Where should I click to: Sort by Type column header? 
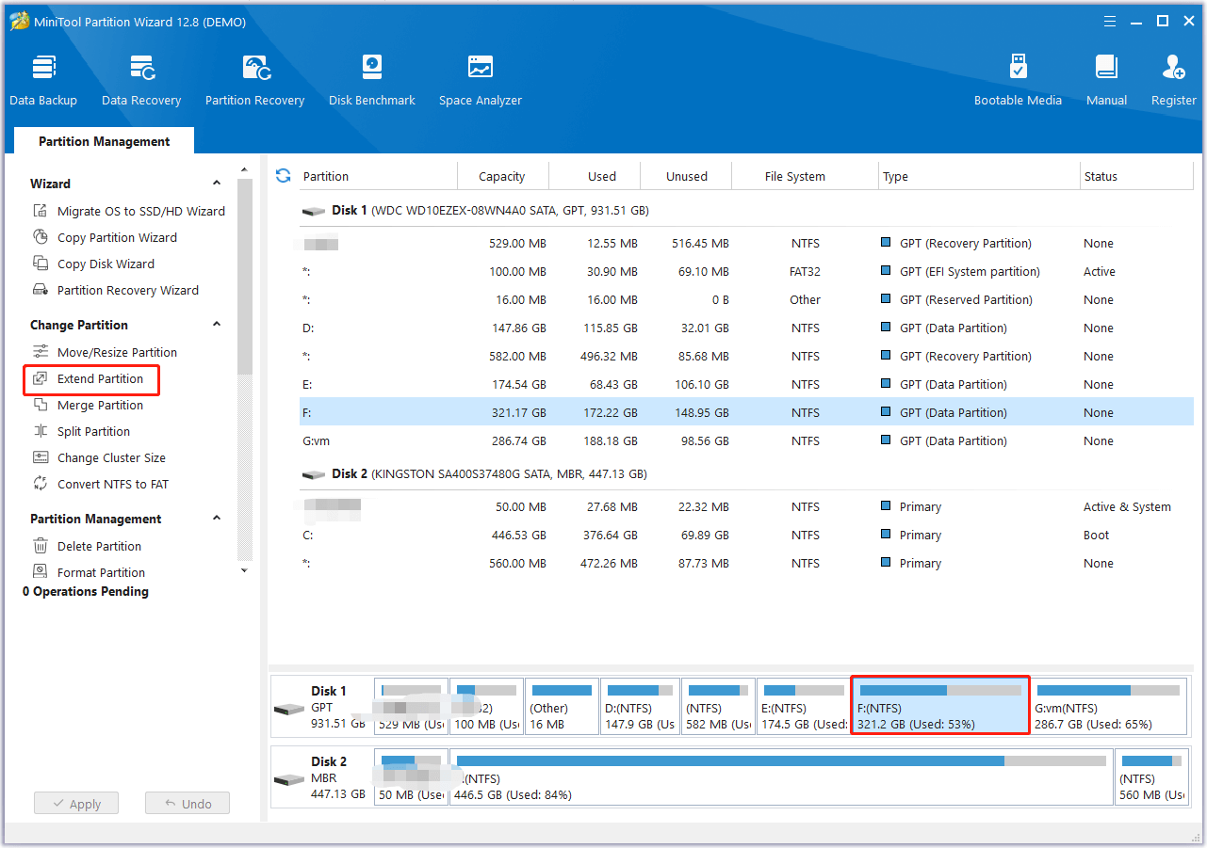point(979,176)
